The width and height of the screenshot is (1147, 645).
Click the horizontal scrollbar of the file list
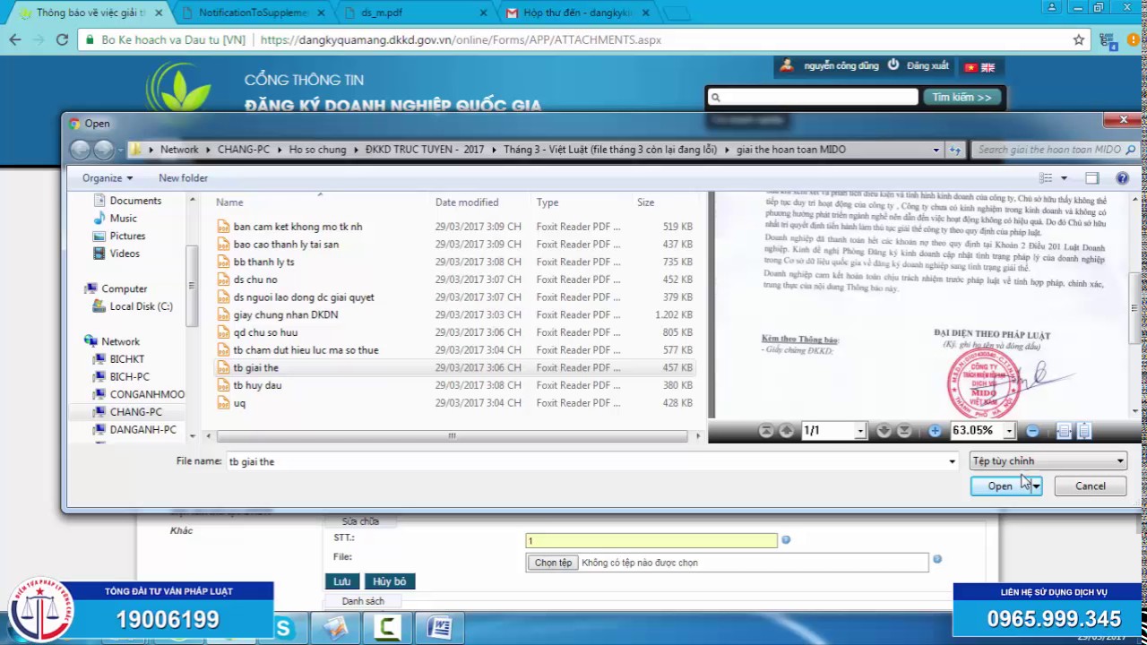(x=452, y=436)
